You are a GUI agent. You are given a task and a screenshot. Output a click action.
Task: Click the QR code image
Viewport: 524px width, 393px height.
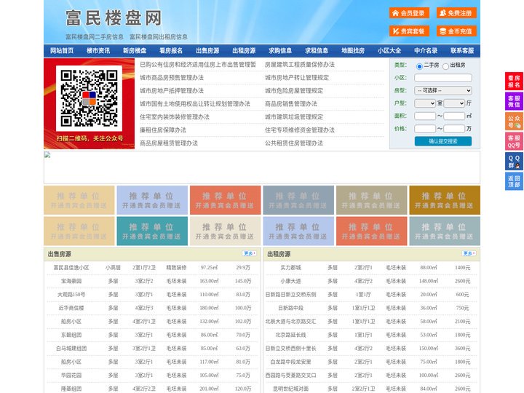89,98
